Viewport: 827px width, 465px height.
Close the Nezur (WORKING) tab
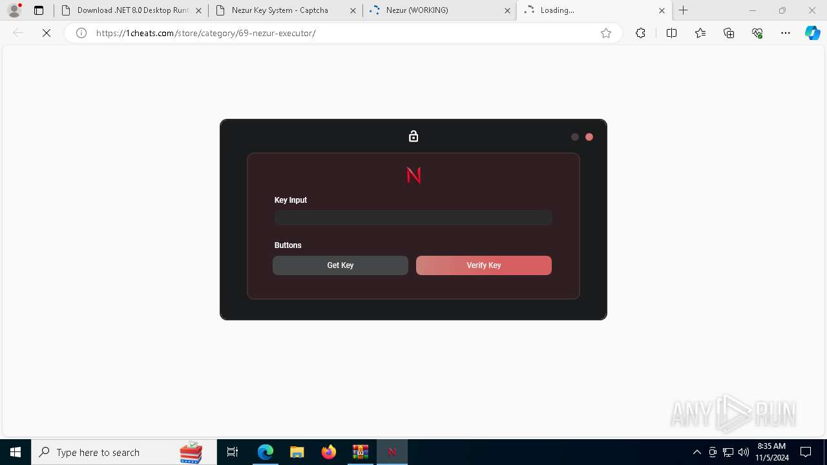tap(507, 10)
